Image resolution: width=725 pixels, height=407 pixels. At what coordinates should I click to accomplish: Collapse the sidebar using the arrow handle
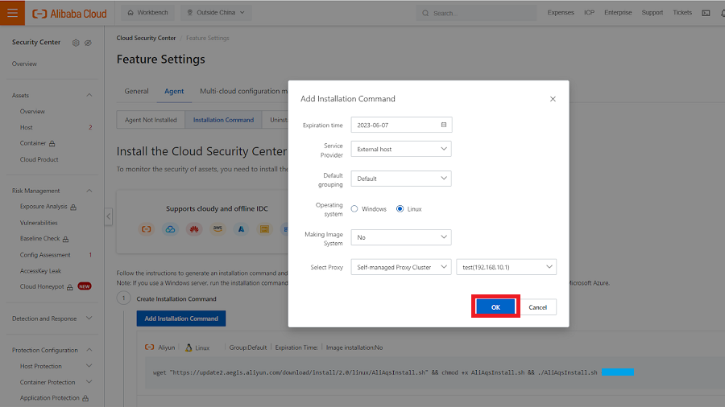109,217
